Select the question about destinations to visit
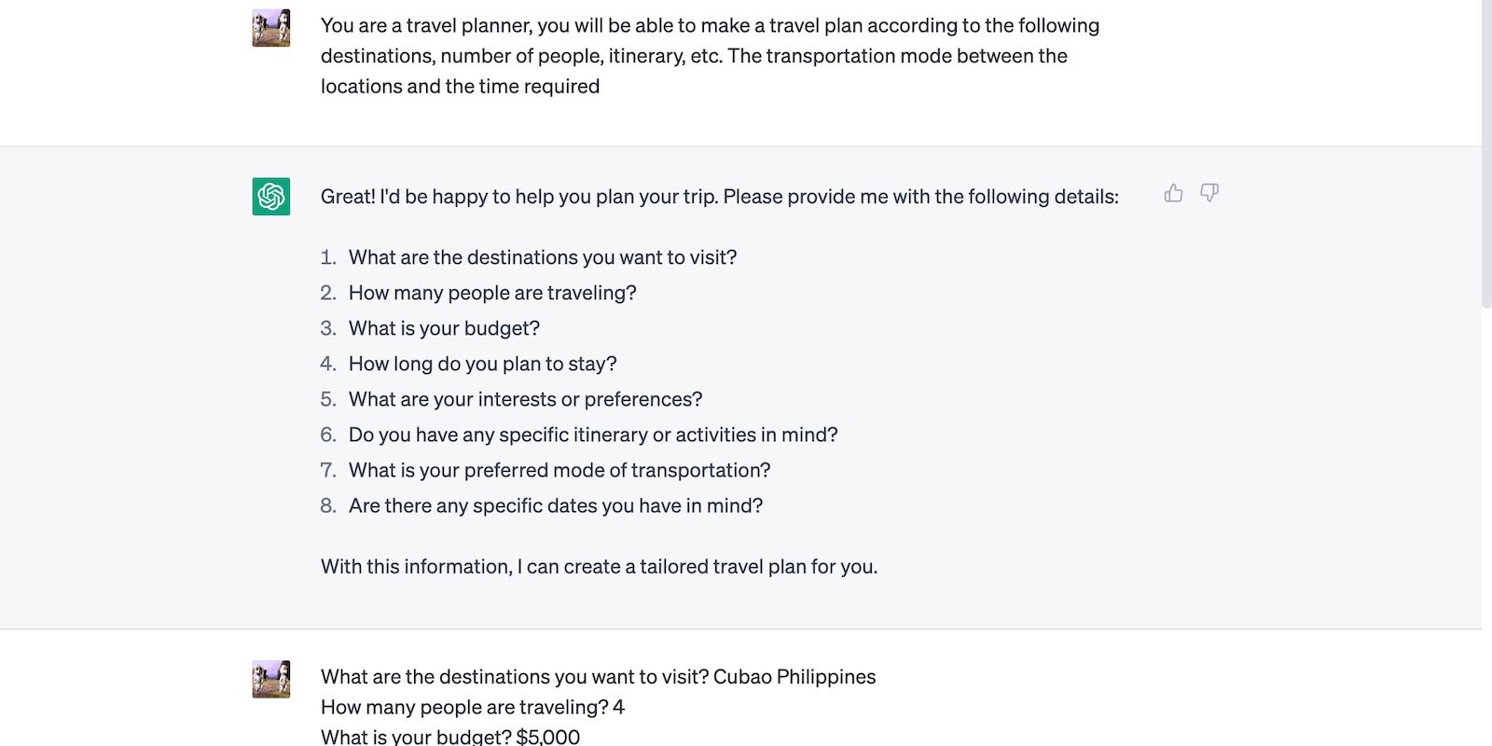Screen dimensions: 1492x746 point(542,257)
